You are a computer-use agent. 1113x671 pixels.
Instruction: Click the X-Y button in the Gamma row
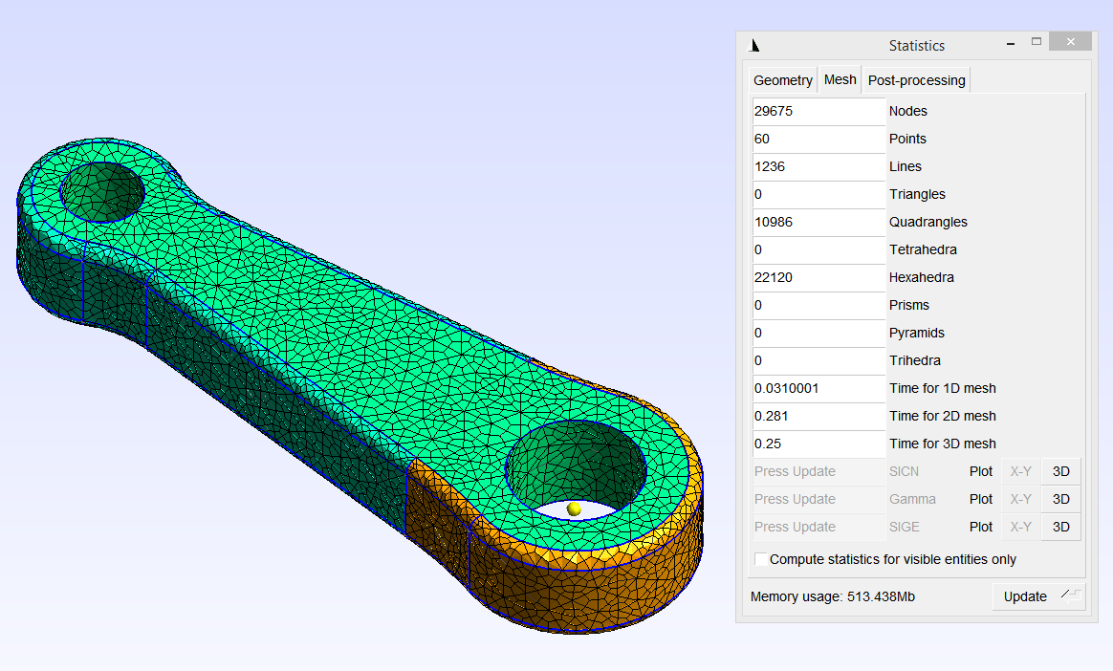(1019, 499)
